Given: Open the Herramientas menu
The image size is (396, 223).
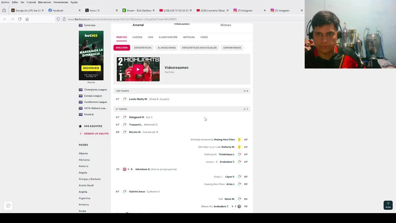Looking at the screenshot, I should click(x=61, y=2).
